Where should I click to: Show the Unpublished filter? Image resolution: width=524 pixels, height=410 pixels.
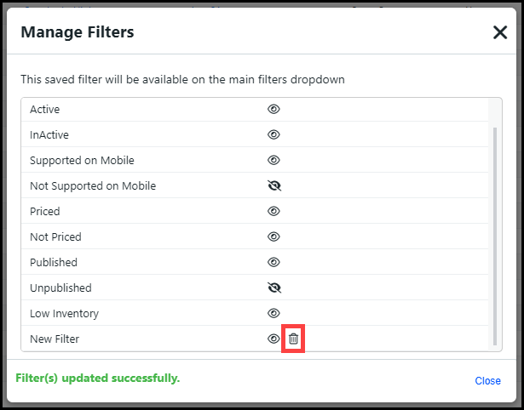(274, 288)
